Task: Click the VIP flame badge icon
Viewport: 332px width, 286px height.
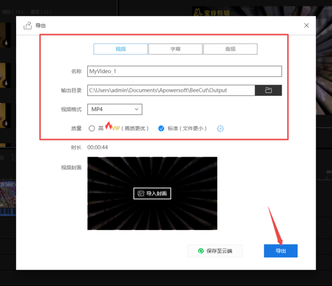Action: pos(109,126)
